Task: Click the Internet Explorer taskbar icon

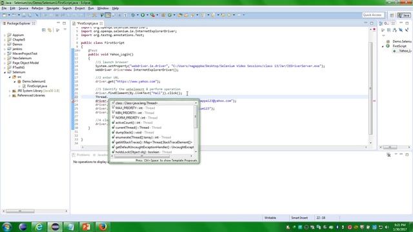Action: click(39, 227)
